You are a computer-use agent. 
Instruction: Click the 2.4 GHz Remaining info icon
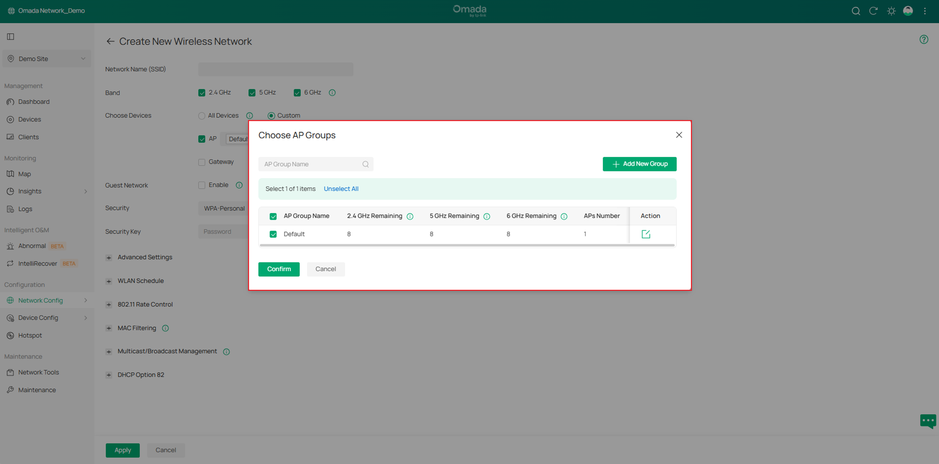click(410, 216)
